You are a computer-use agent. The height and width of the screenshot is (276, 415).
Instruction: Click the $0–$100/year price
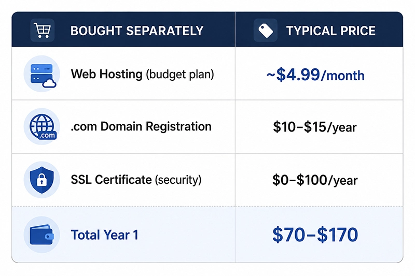pyautogui.click(x=315, y=180)
